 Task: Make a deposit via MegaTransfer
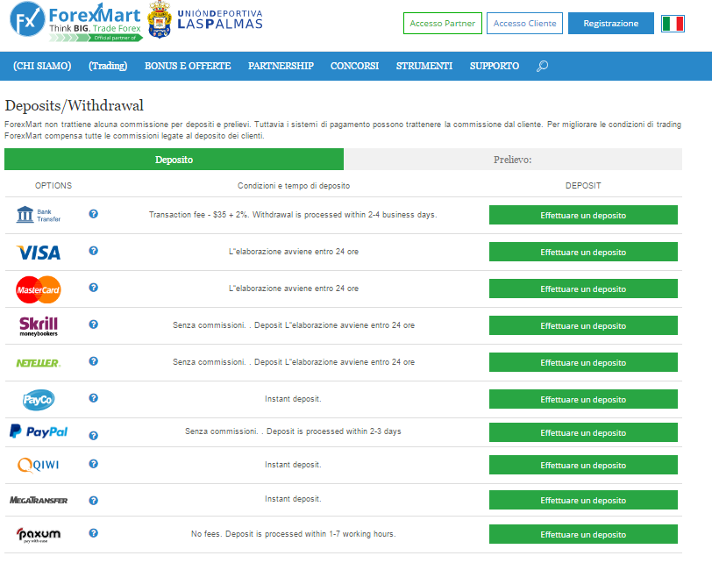click(583, 500)
